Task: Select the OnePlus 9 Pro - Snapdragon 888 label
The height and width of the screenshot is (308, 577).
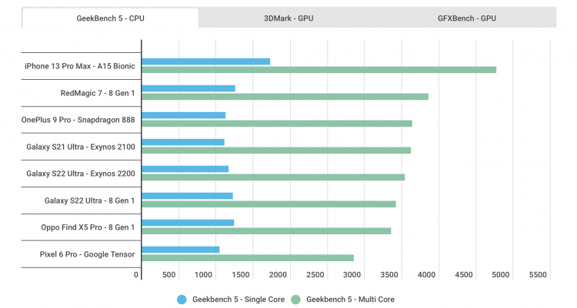Action: tap(78, 120)
